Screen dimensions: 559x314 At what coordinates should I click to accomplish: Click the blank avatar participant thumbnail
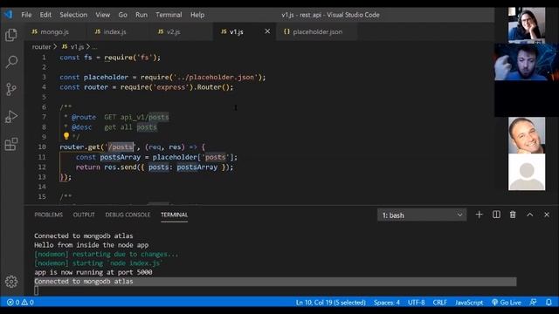click(x=527, y=172)
